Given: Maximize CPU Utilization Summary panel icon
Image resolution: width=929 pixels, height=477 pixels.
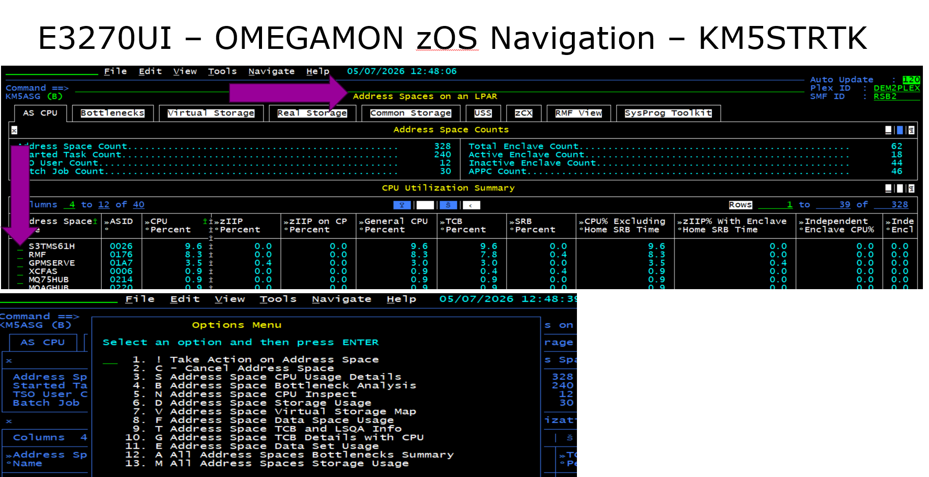Looking at the screenshot, I should pos(900,188).
